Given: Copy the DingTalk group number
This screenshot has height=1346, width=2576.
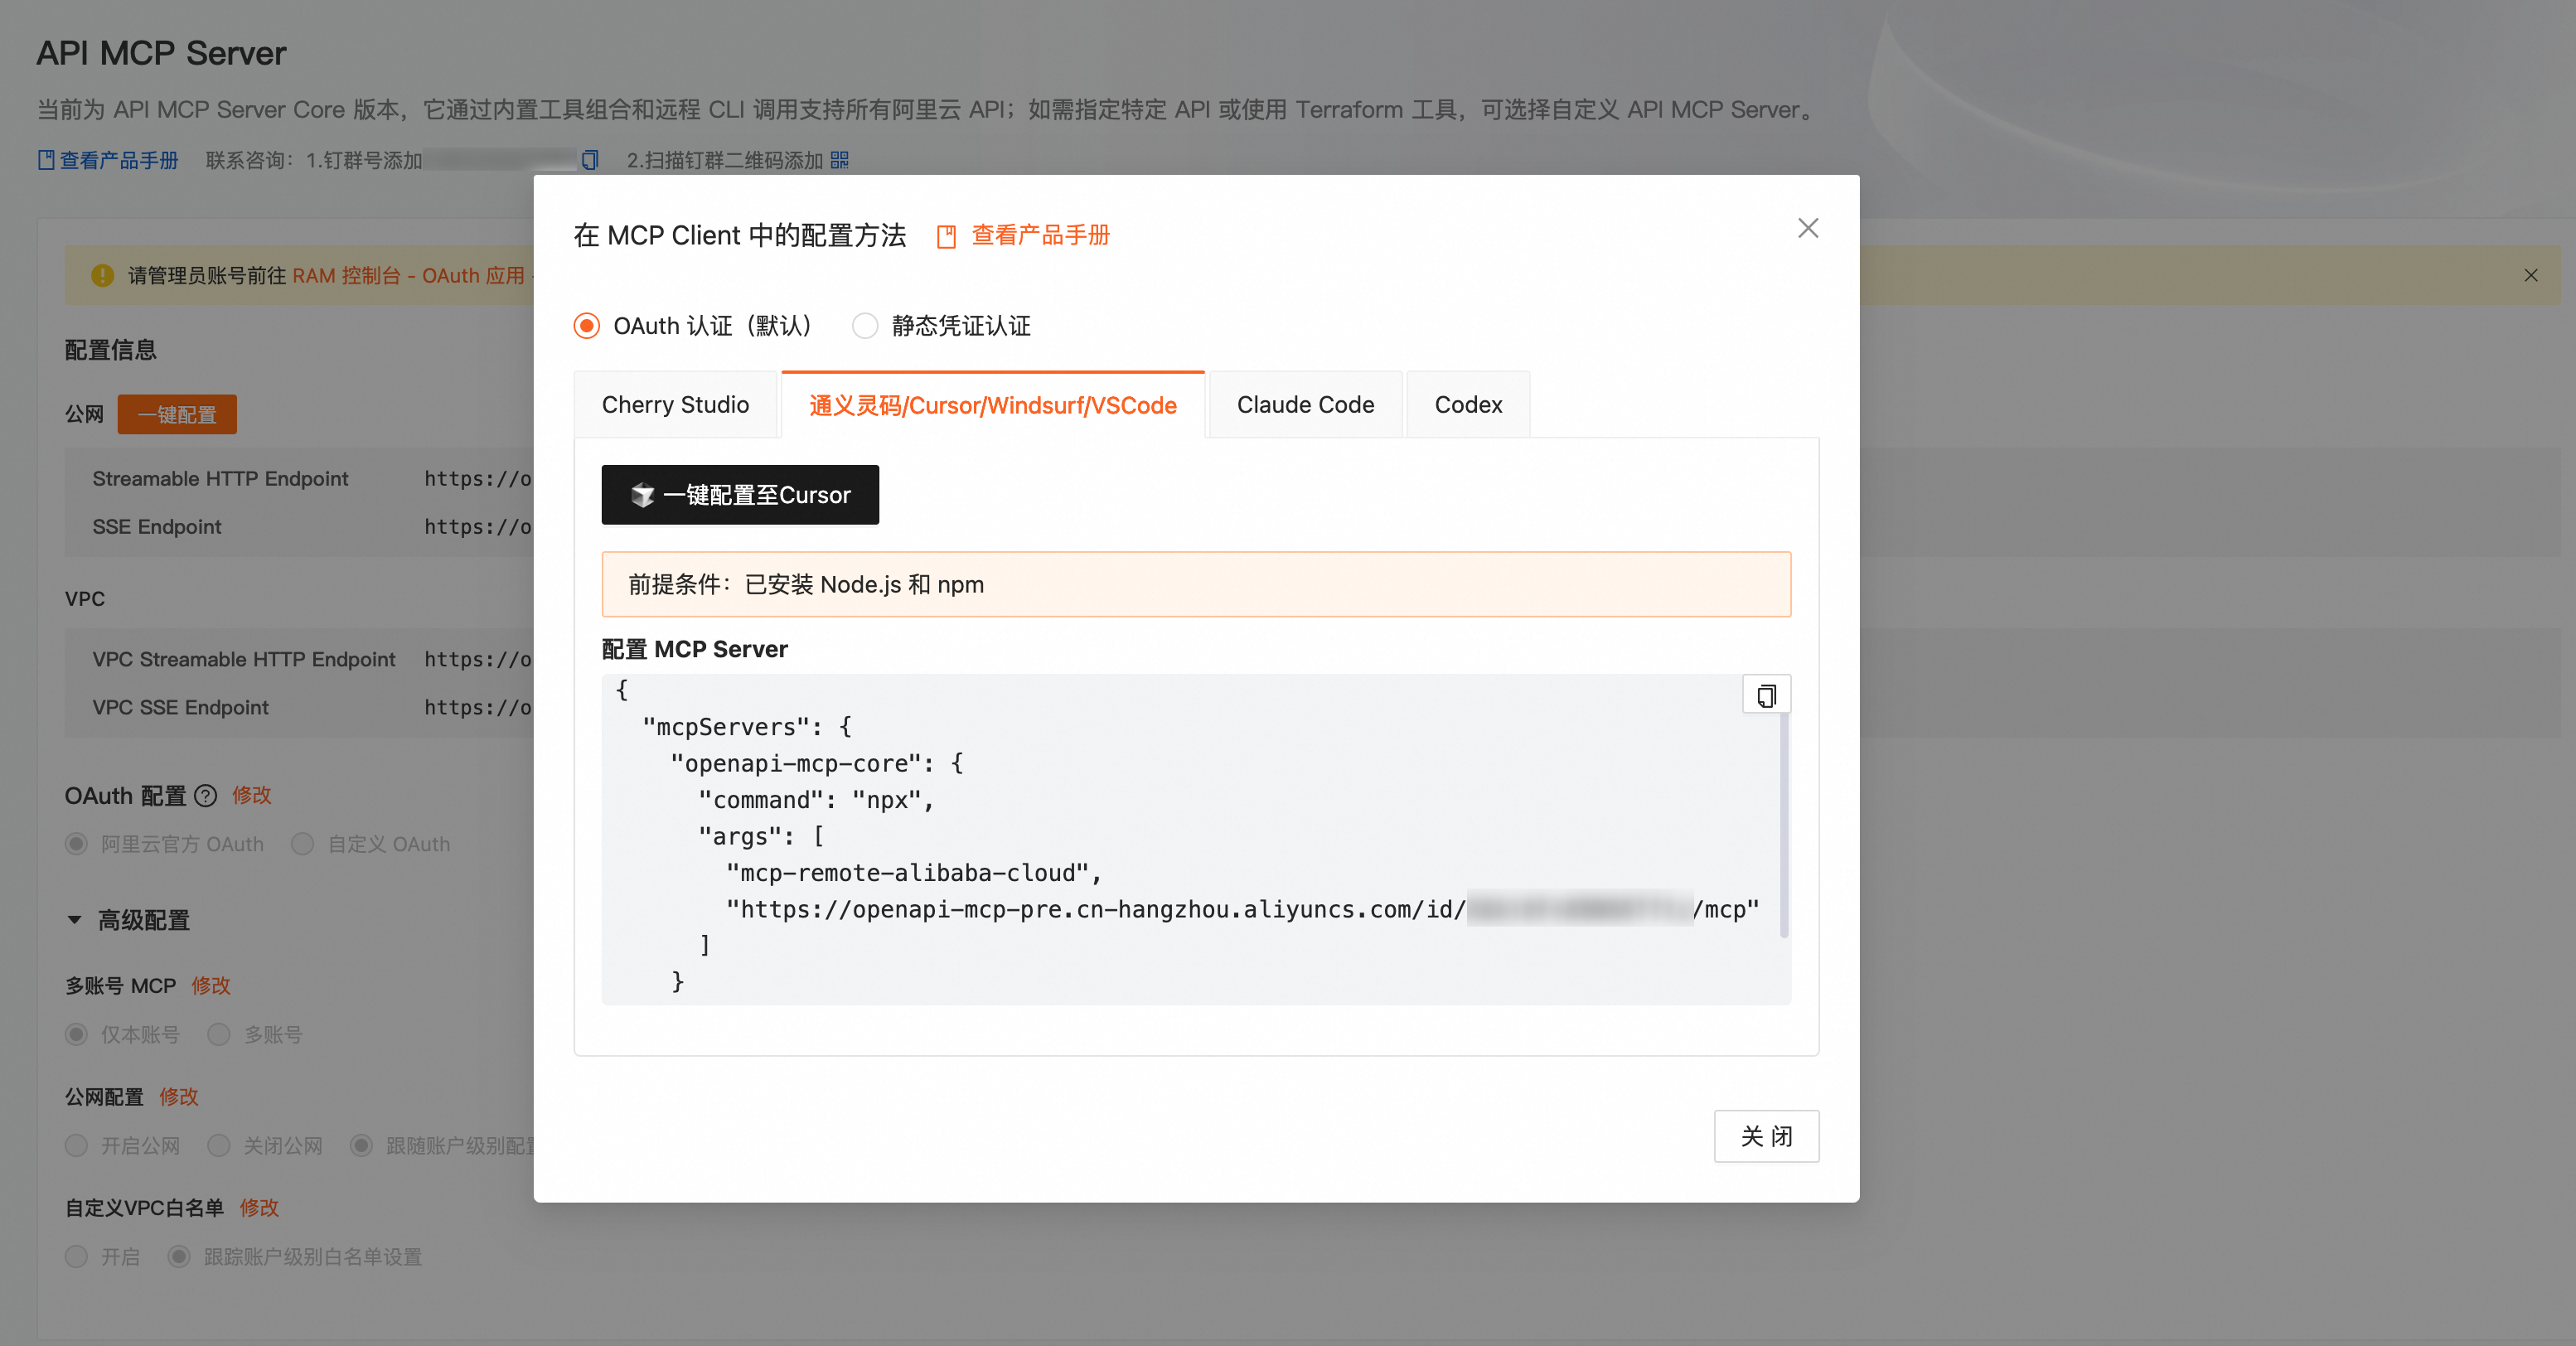Looking at the screenshot, I should 590,160.
